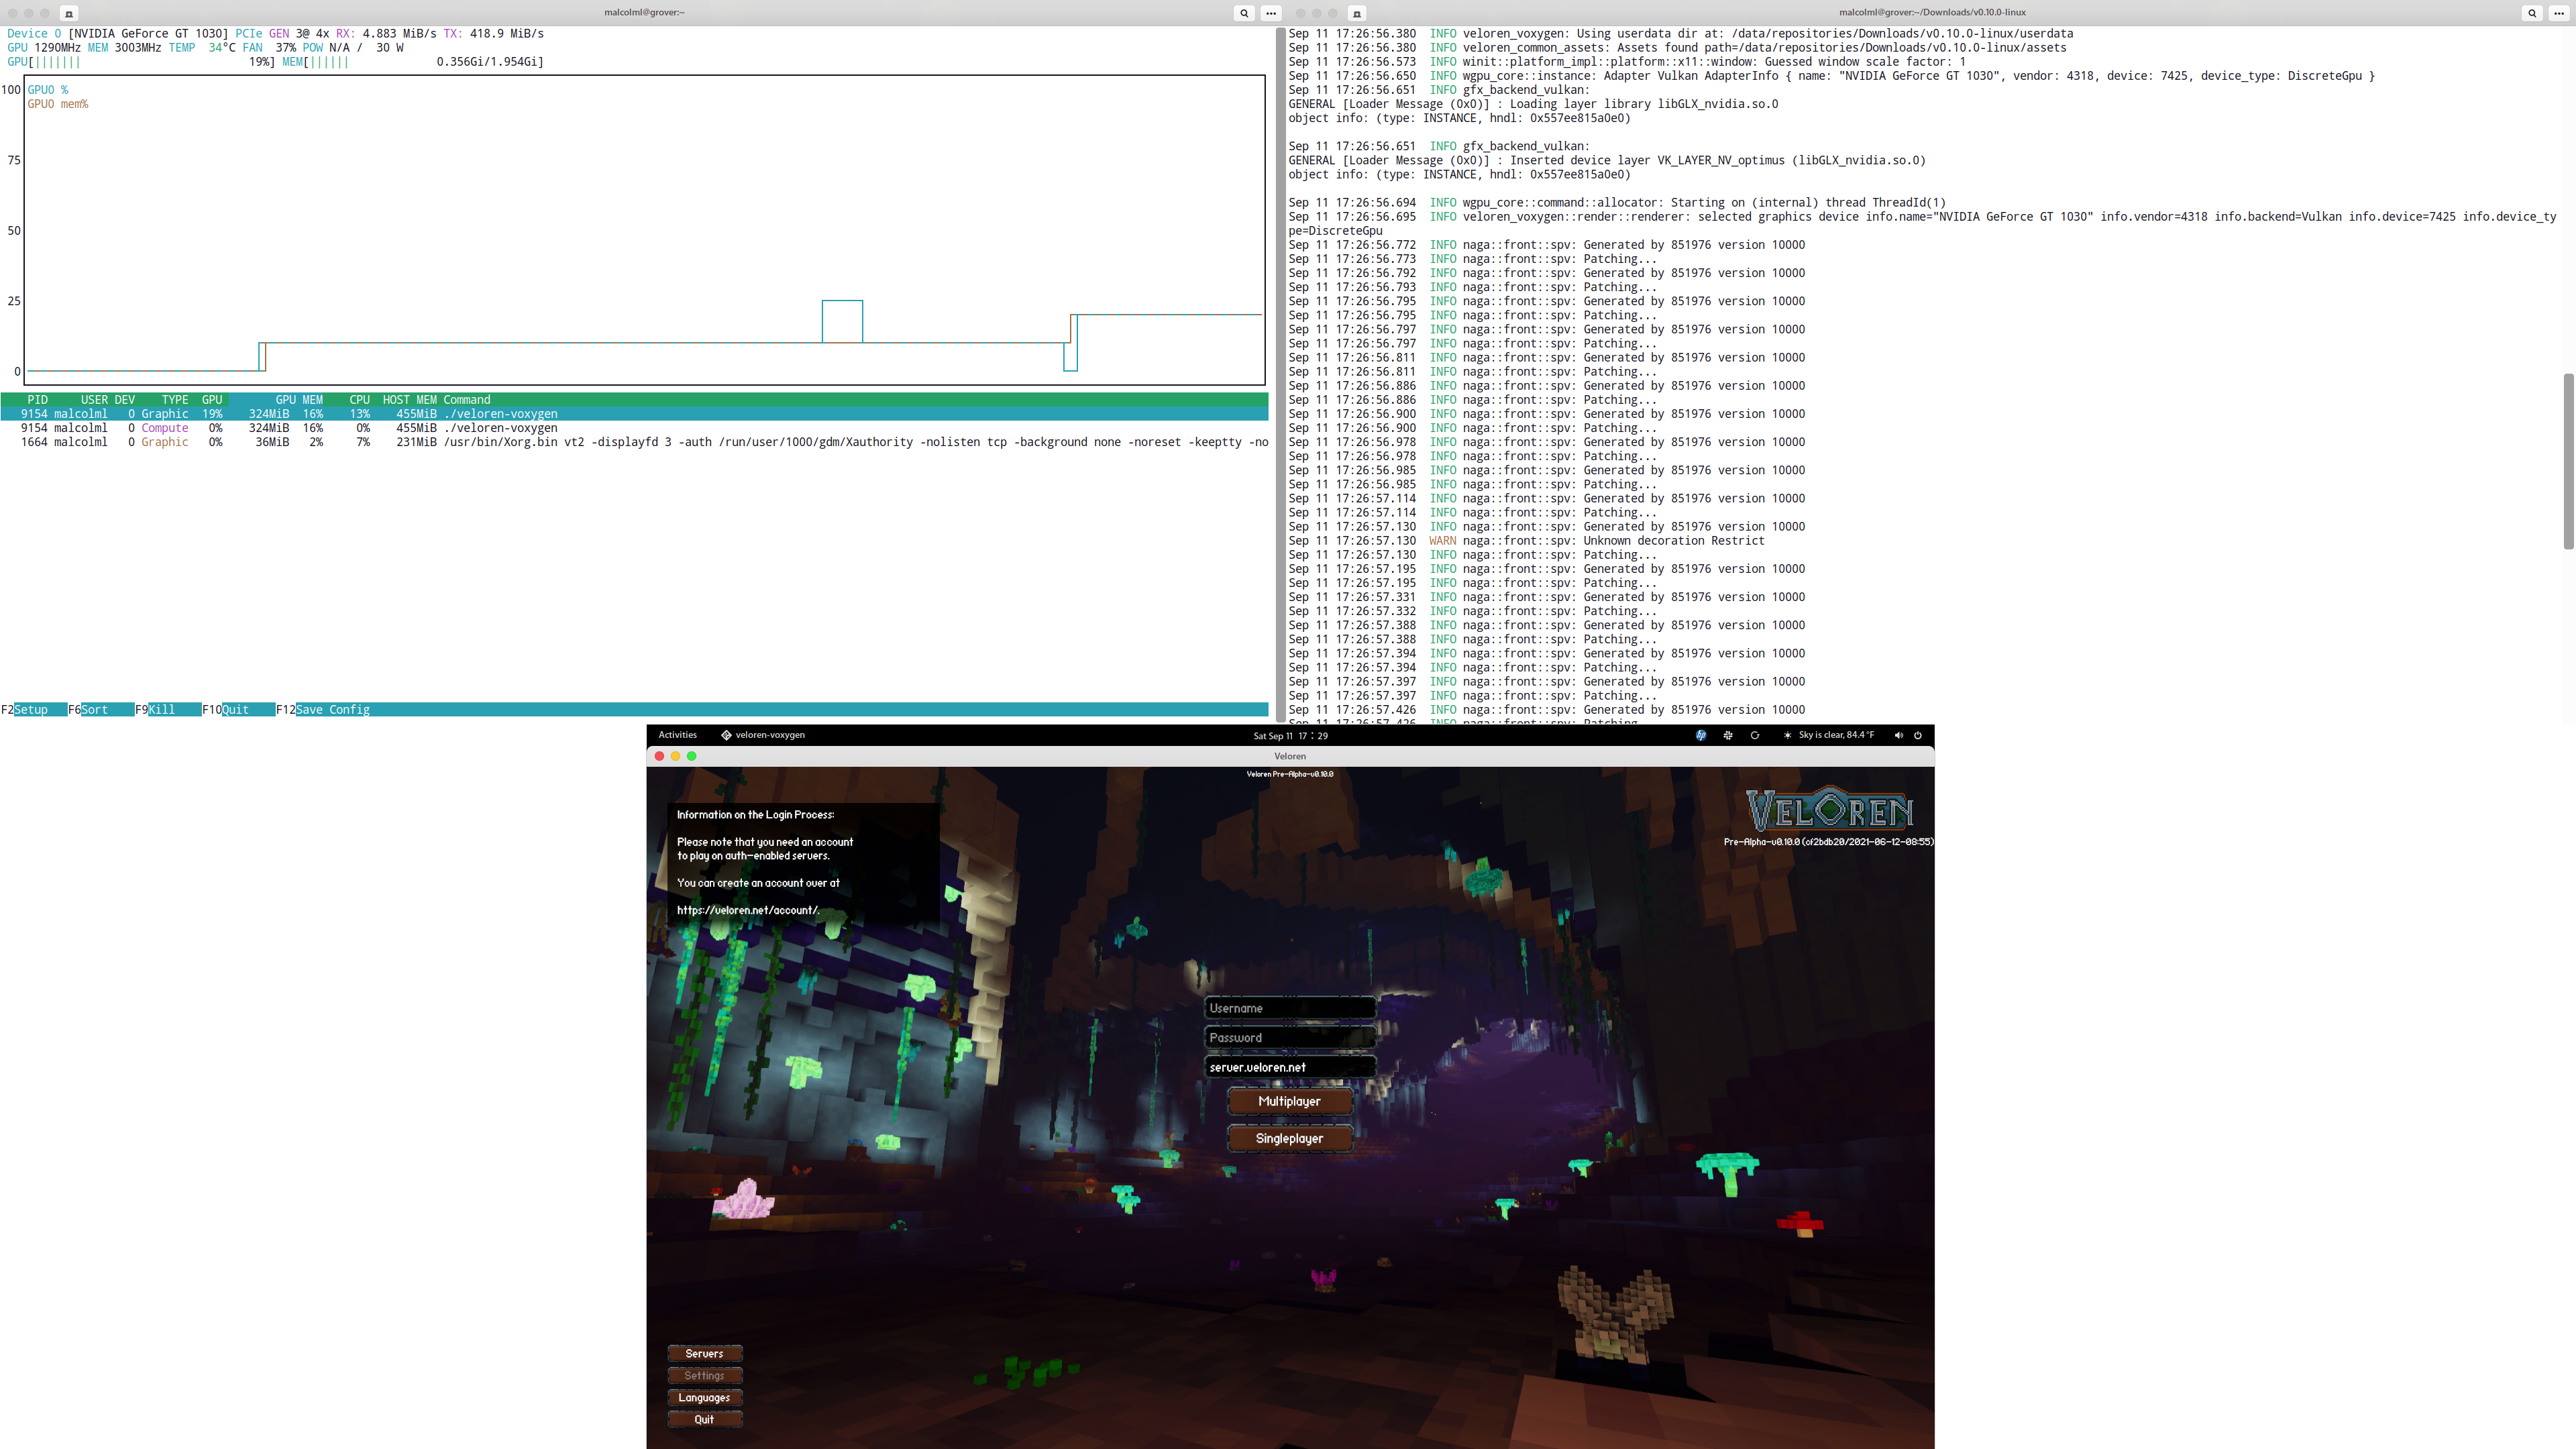The width and height of the screenshot is (2576, 1449).
Task: Click 'Sky is clear, 84.4 °F' weather text
Action: point(1836,735)
